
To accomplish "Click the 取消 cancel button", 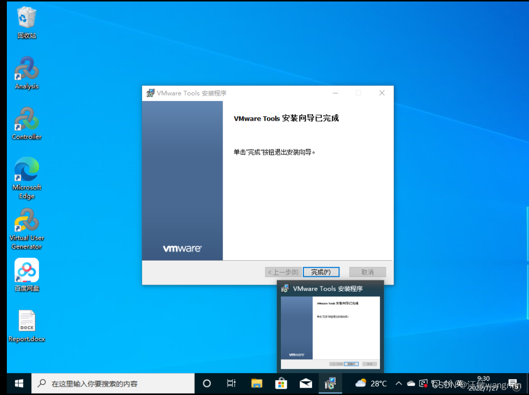I will [x=367, y=272].
